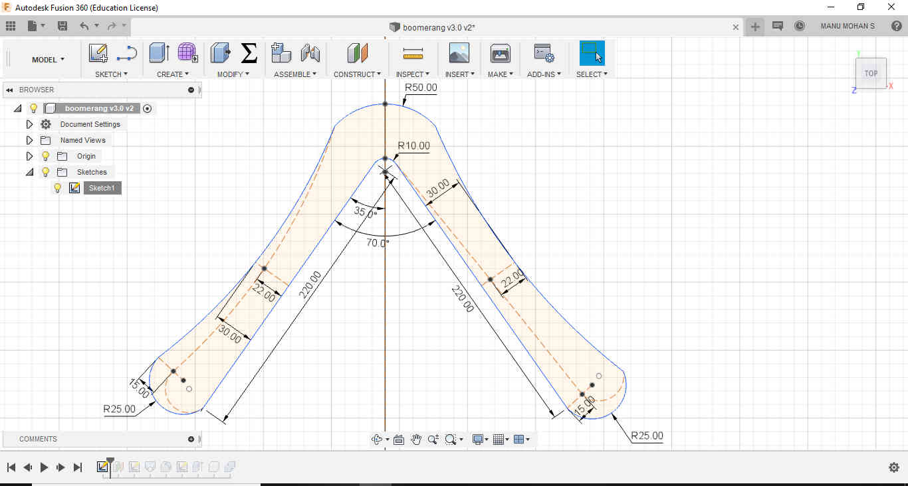The image size is (908, 486).
Task: Select the Press Pull tool in Modify
Action: click(220, 53)
